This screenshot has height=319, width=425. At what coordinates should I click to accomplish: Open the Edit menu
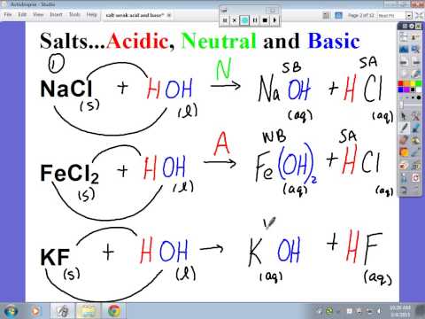pos(22,14)
